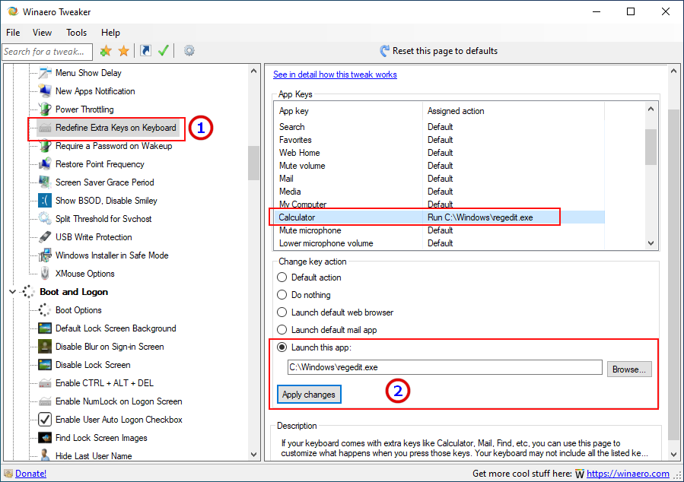
Task: Open the File menu
Action: [x=13, y=33]
